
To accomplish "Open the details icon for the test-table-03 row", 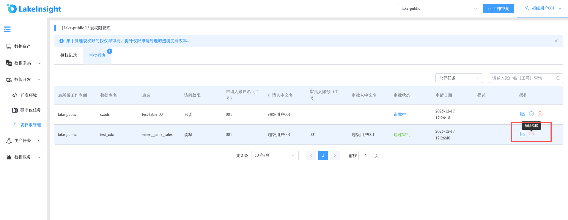I will point(523,114).
